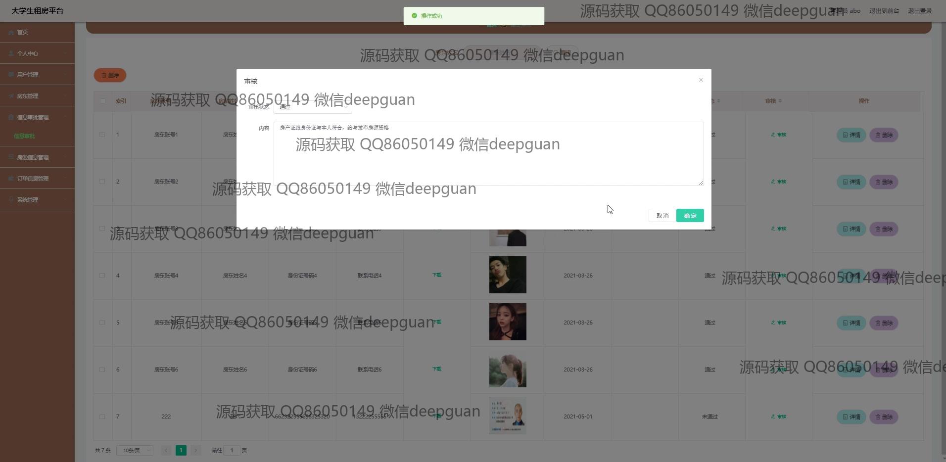Screen dimensions: 946x462
Task: Open 详情 for row 7 with account 222
Action: click(x=851, y=417)
